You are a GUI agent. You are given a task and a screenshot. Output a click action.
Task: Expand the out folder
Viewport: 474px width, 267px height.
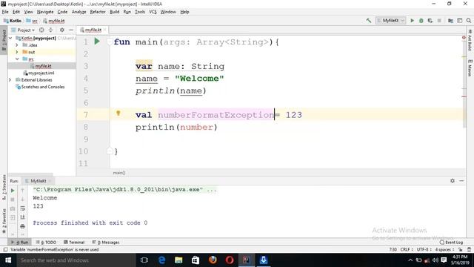[17, 52]
